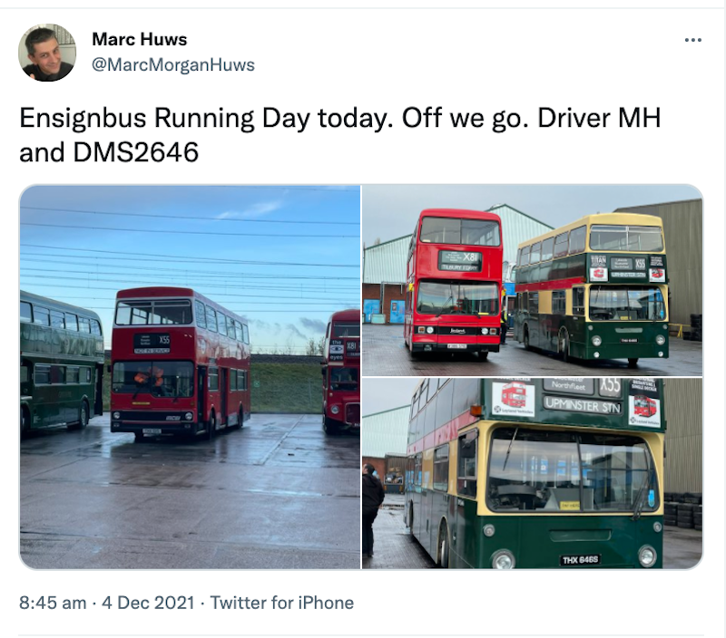Click the tweet text mentioning DMS2646
Screen dimensions: 726x638
[x=340, y=135]
